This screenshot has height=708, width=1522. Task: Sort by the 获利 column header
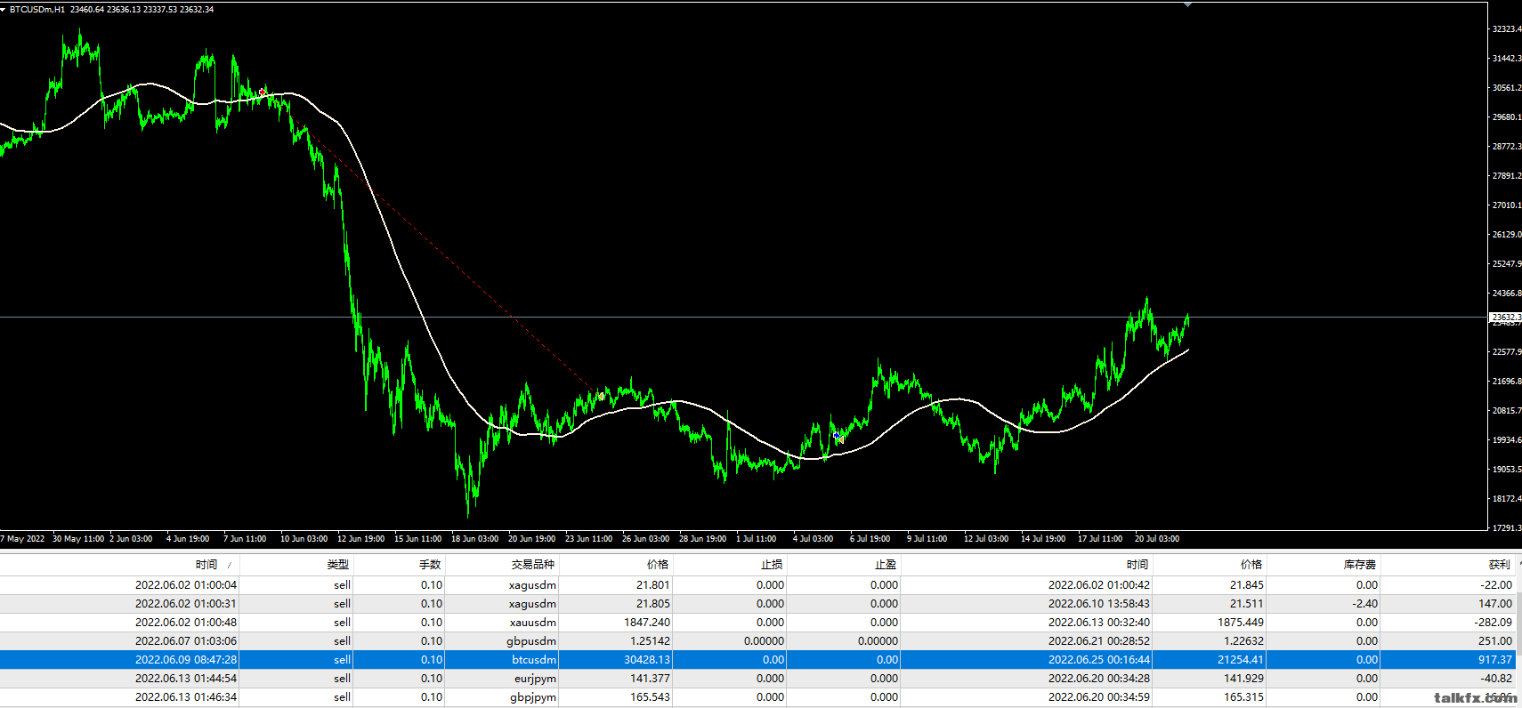pos(1500,564)
